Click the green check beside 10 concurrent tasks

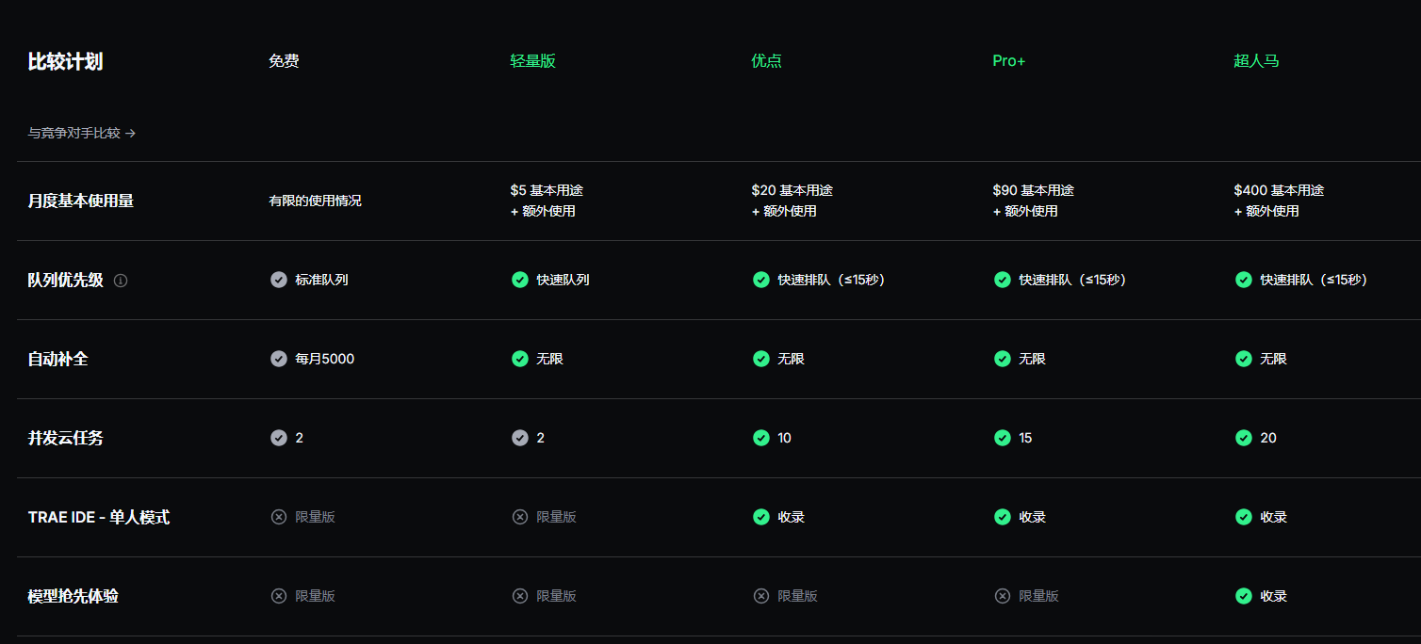coord(761,438)
